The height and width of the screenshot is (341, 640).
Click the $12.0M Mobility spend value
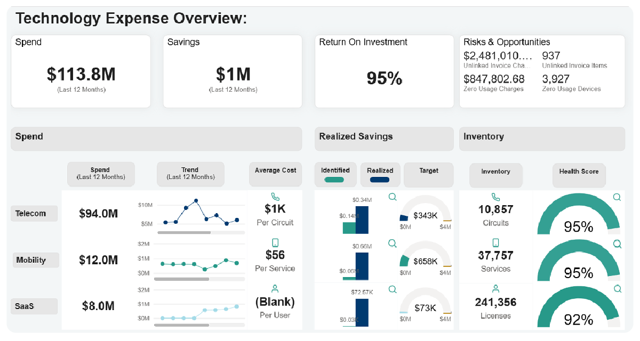(99, 260)
